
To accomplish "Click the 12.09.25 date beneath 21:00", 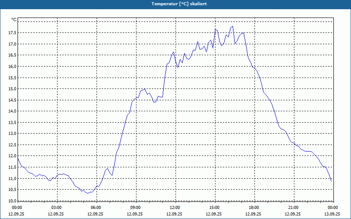I will (x=293, y=214).
